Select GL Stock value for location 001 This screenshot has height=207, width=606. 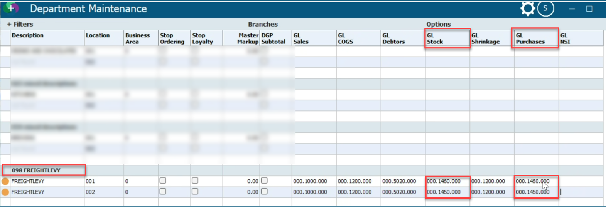444,181
